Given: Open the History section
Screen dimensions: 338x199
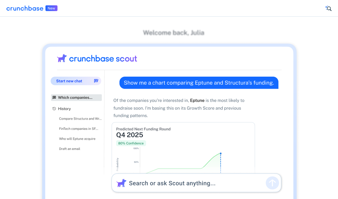Looking at the screenshot, I should click(64, 109).
